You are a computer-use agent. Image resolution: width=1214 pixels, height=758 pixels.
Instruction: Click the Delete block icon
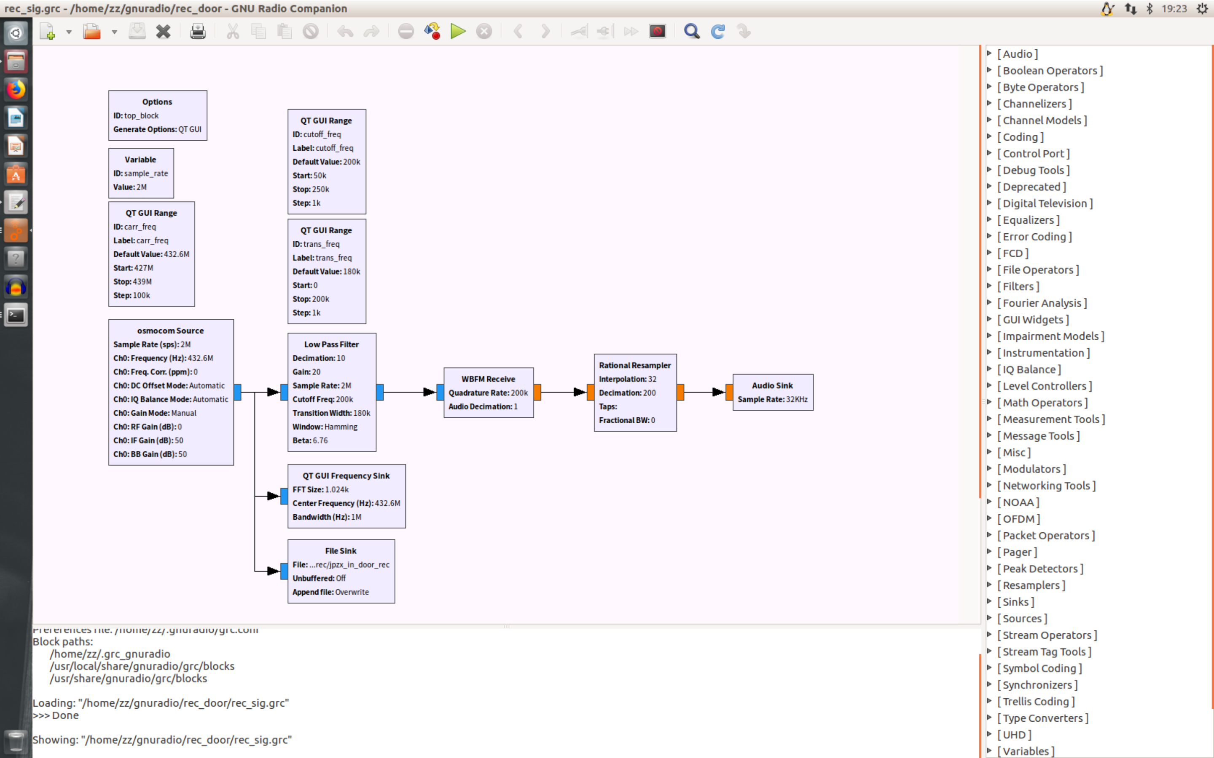click(x=311, y=32)
